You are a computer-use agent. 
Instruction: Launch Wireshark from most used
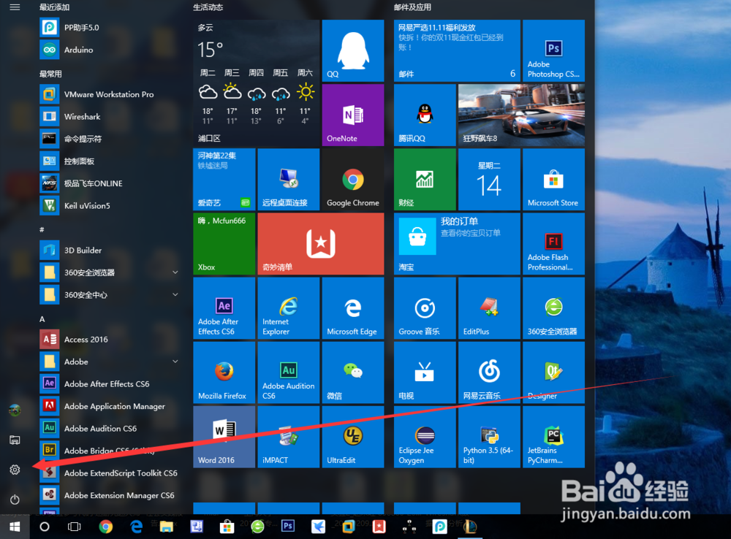point(110,116)
